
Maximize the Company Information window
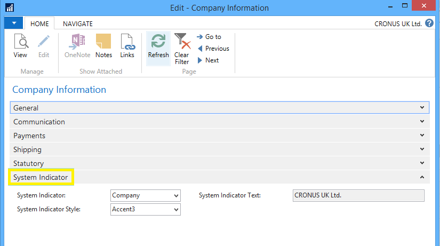405,6
